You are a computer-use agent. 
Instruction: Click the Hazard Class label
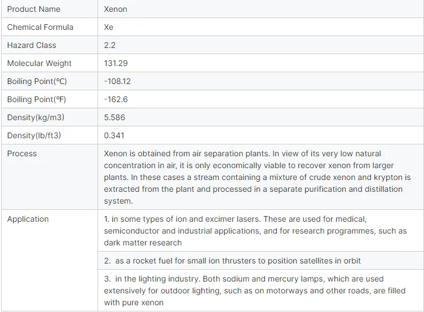pyautogui.click(x=32, y=45)
